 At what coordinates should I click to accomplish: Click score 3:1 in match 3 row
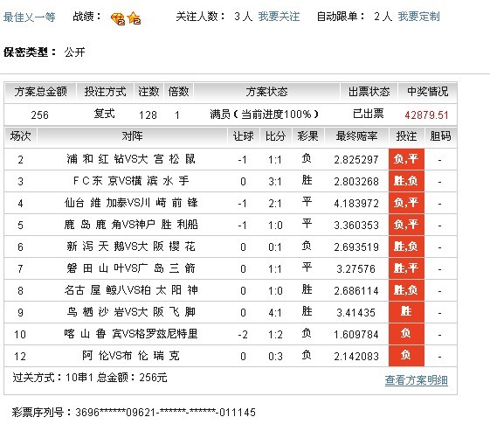[x=275, y=182]
